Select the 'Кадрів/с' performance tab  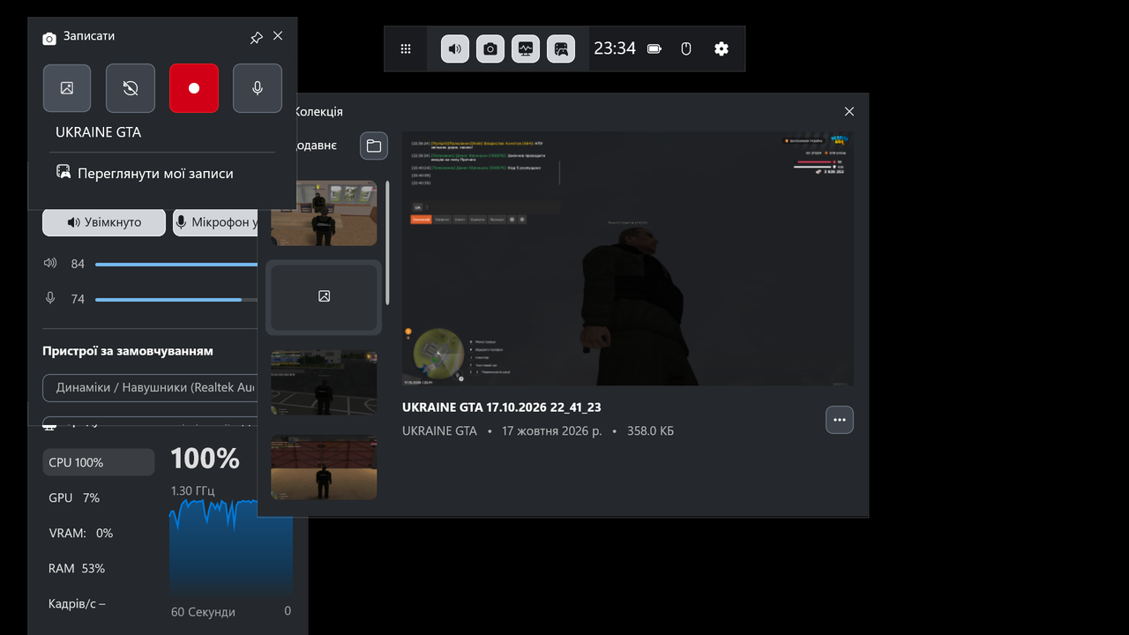(99, 603)
